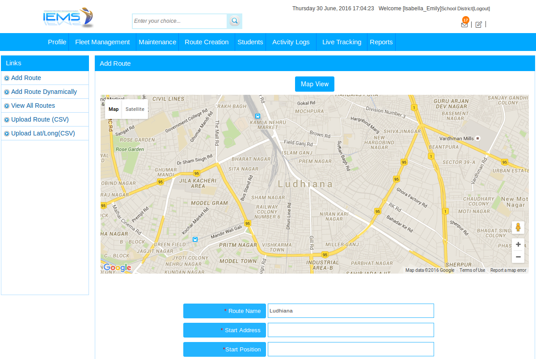This screenshot has width=536, height=359.
Task: Click the bullet icon beside Upload Route (CSV)
Action: tap(7, 120)
